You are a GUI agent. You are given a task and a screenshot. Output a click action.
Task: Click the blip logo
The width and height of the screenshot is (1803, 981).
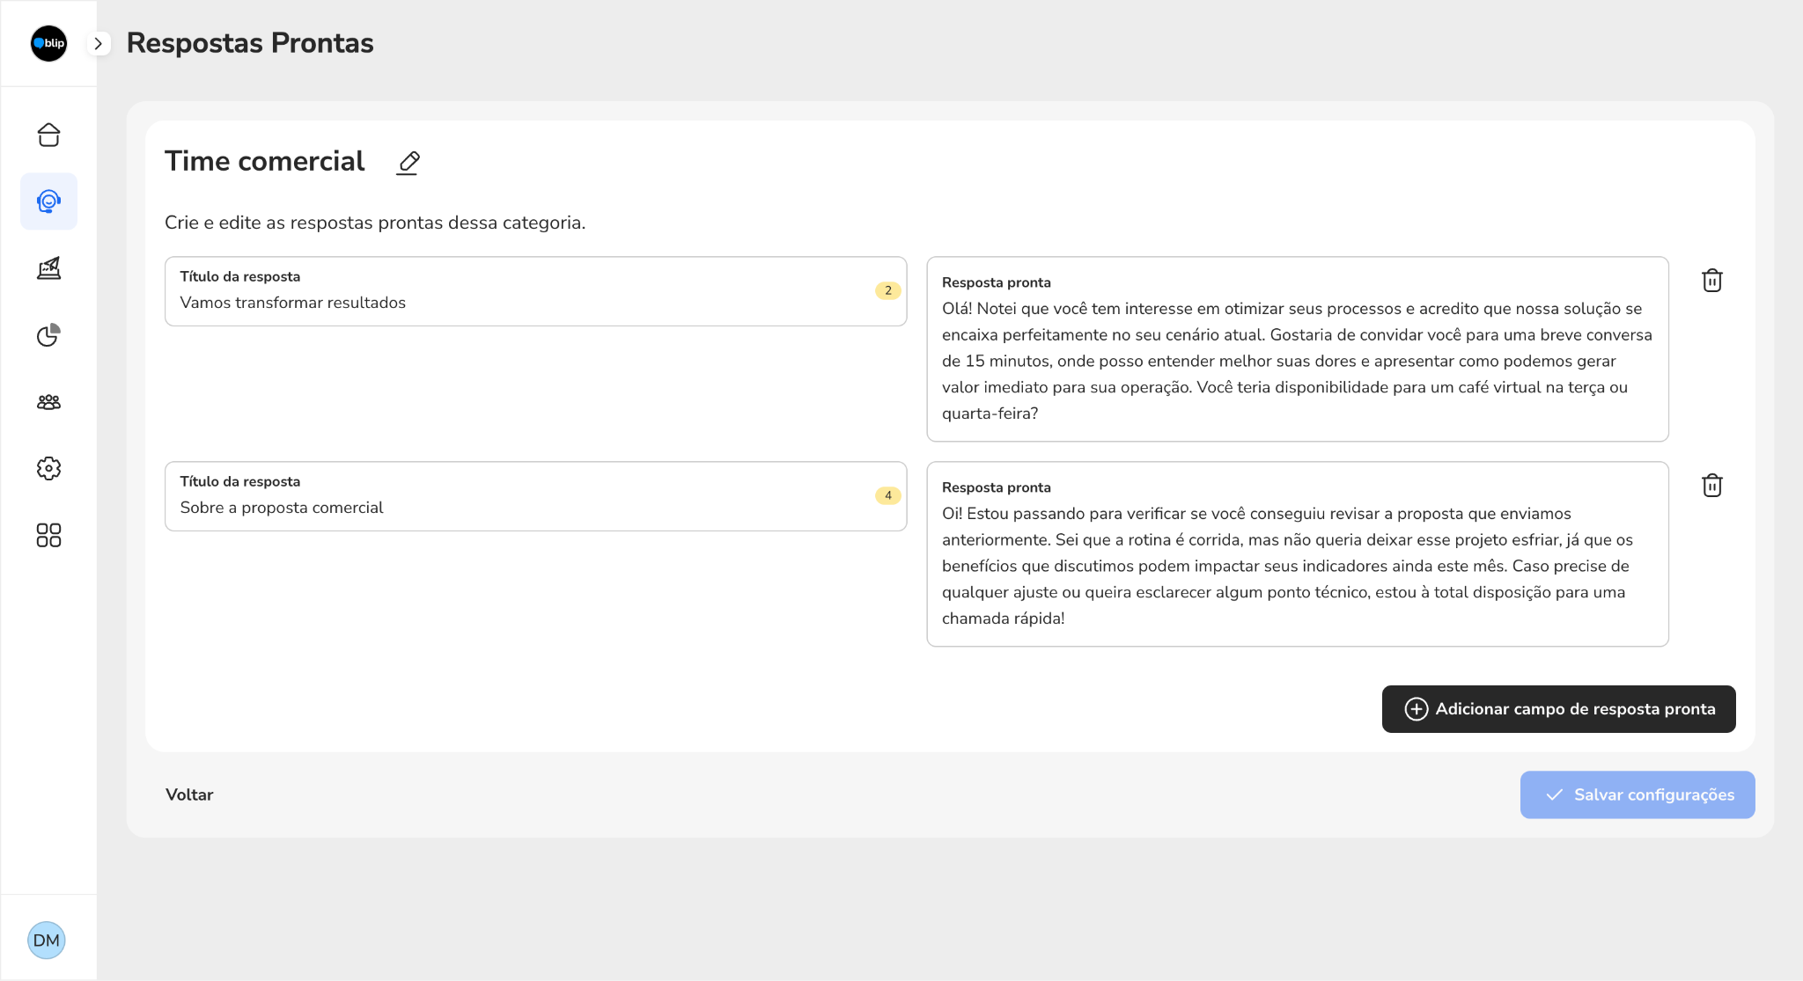(x=48, y=43)
